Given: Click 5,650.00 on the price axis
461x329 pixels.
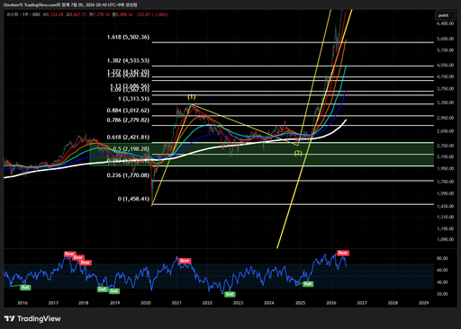Looking at the screenshot, I should [446, 39].
